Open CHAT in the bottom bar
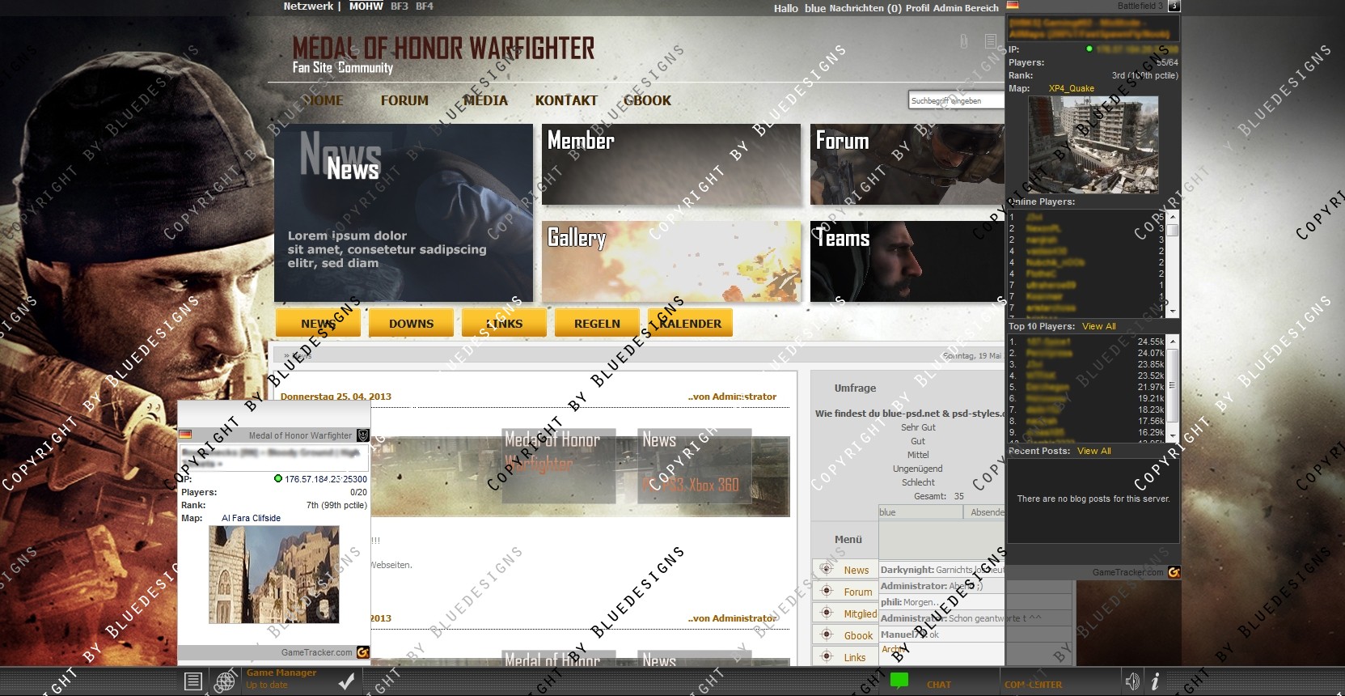This screenshot has height=696, width=1345. click(x=939, y=685)
